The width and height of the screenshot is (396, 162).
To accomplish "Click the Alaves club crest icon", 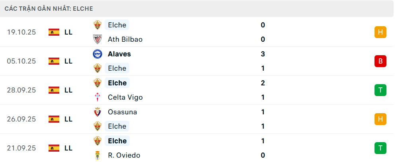I will pos(98,54).
